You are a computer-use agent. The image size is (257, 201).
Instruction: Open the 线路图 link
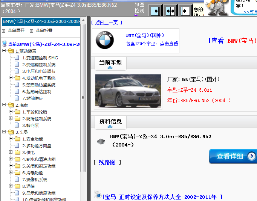107,162
